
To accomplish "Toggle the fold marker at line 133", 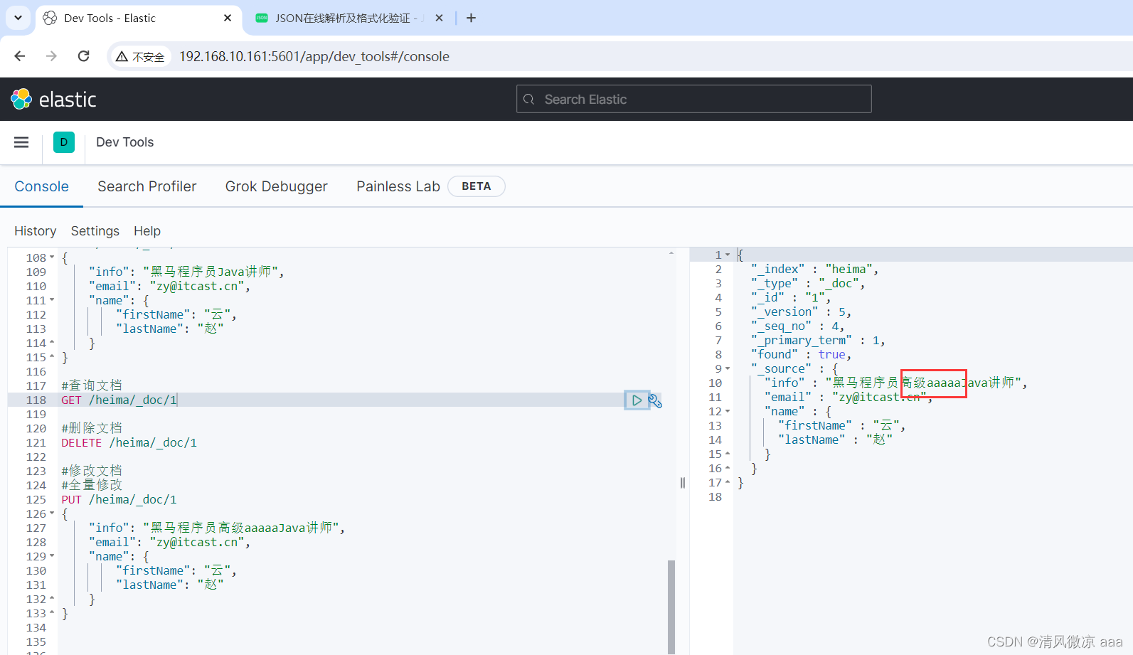I will click(x=52, y=613).
